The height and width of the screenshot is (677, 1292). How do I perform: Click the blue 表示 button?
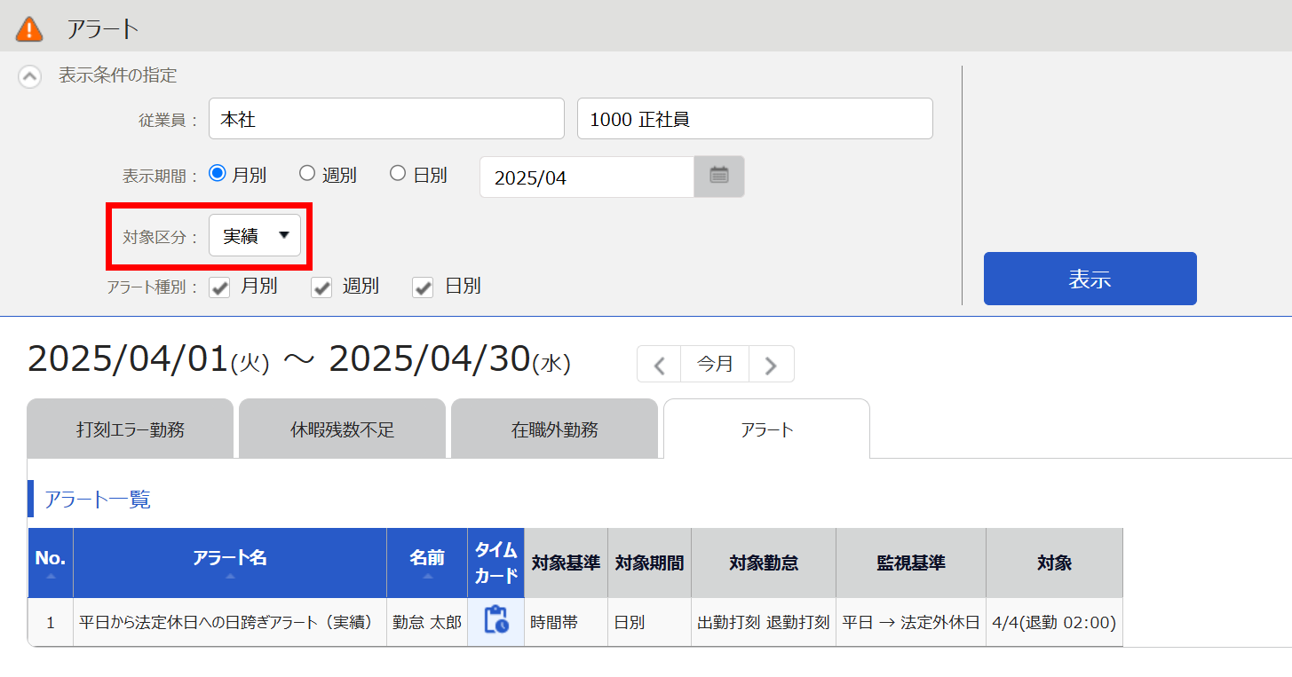1090,279
